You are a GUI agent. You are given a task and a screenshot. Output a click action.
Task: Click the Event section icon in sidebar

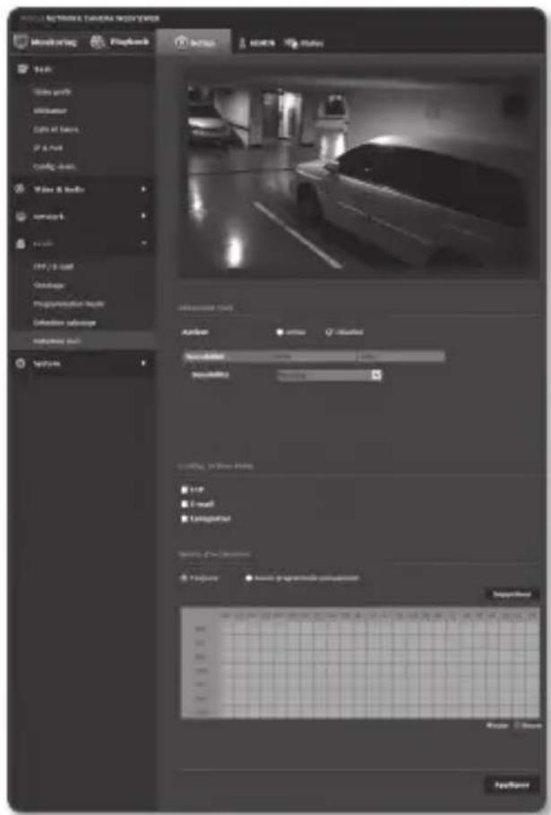pos(21,244)
